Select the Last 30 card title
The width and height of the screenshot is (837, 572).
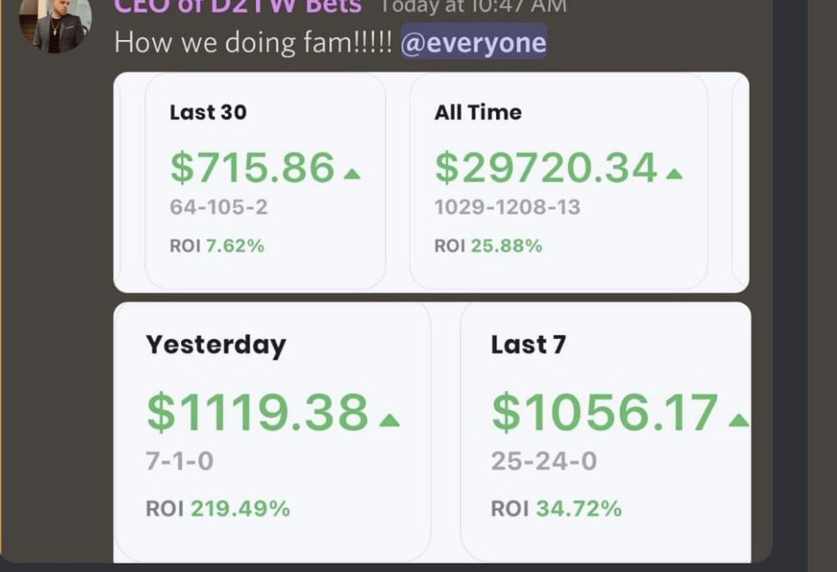pyautogui.click(x=207, y=113)
